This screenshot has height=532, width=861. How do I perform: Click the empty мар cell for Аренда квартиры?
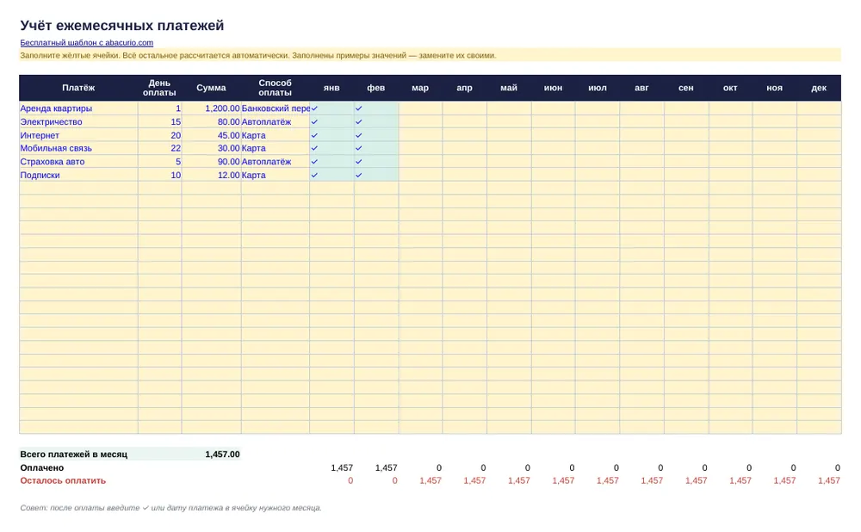(x=420, y=108)
